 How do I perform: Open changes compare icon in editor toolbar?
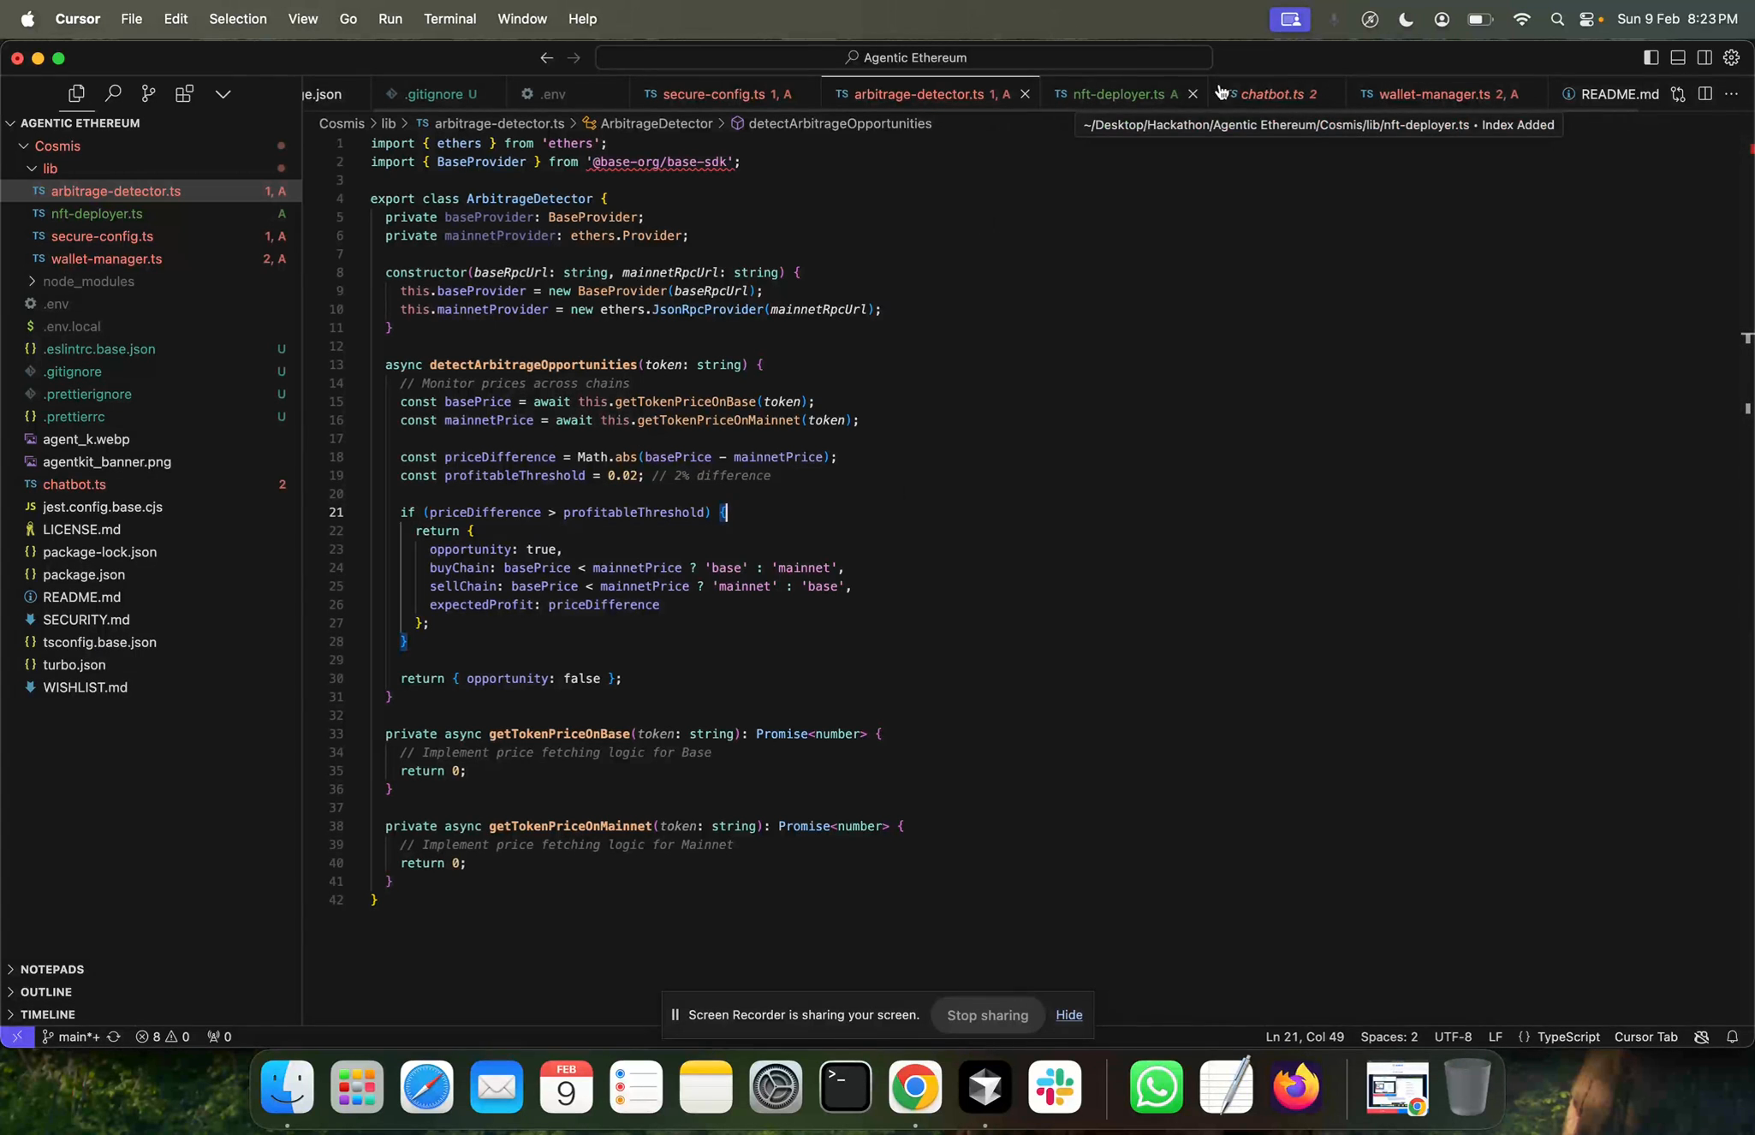(1678, 93)
